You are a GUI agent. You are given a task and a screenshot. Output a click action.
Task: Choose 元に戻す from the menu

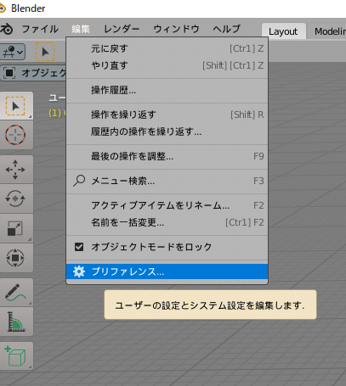pos(167,48)
